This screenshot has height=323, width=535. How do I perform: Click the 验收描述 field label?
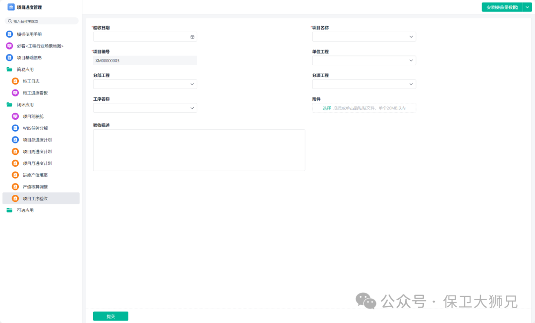pyautogui.click(x=102, y=125)
